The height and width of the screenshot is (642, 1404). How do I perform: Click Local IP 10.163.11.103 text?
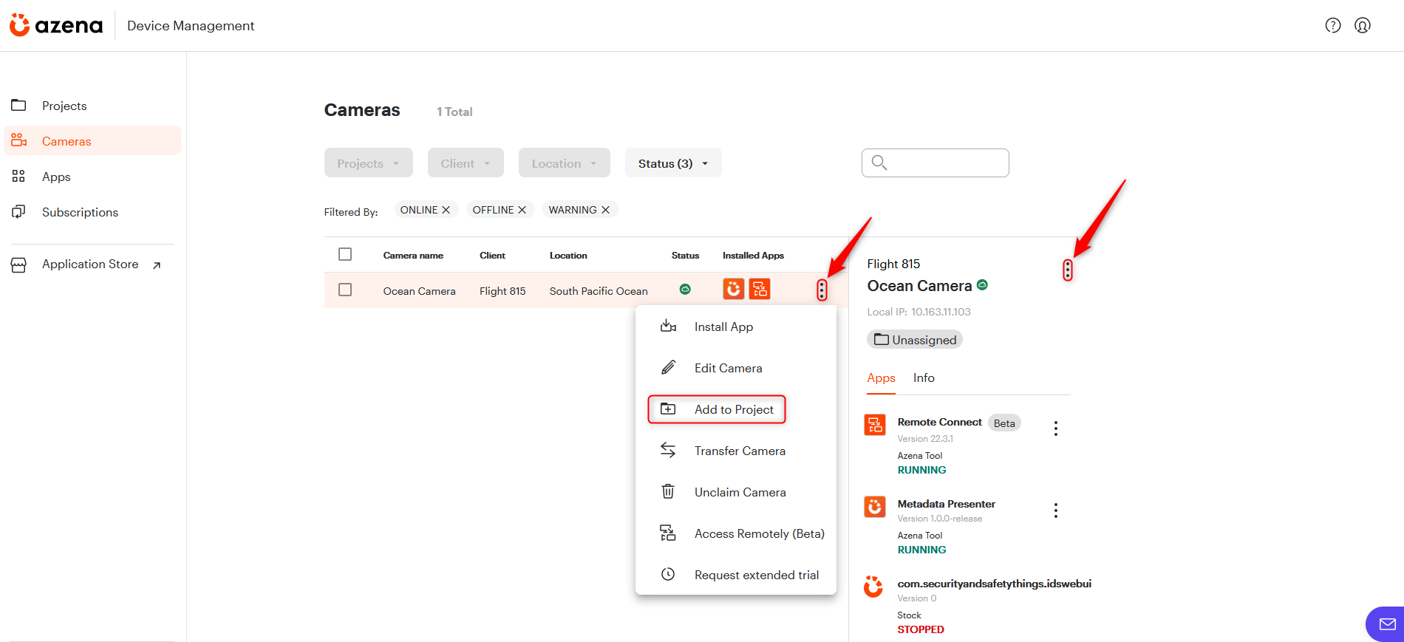tap(919, 312)
